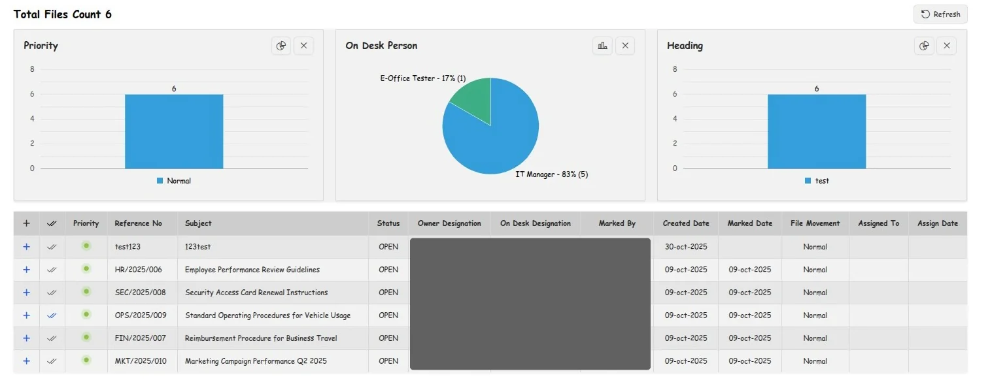Click priority dot of test123 row
The height and width of the screenshot is (384, 990).
pyautogui.click(x=86, y=246)
